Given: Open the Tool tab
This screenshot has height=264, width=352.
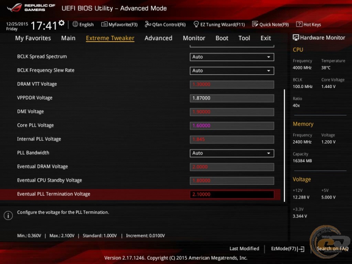Looking at the screenshot, I should [x=244, y=38].
